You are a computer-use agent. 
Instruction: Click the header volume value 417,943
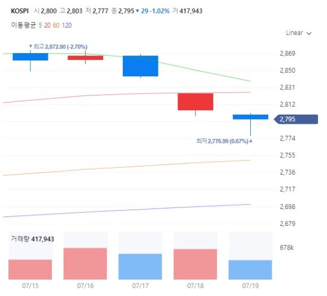(x=191, y=11)
